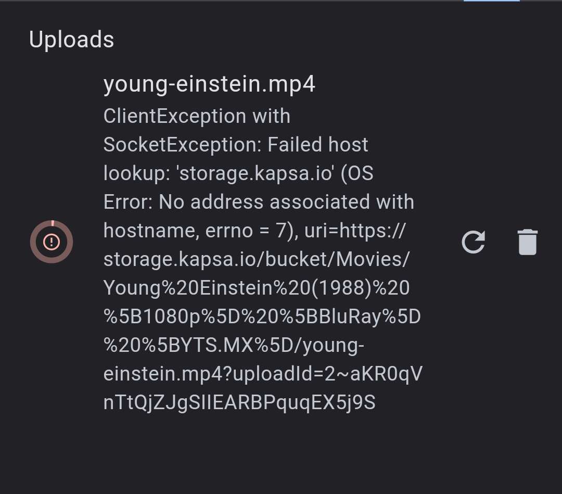Select the young-einstein.mp4 file title
The width and height of the screenshot is (562, 494).
pos(209,85)
